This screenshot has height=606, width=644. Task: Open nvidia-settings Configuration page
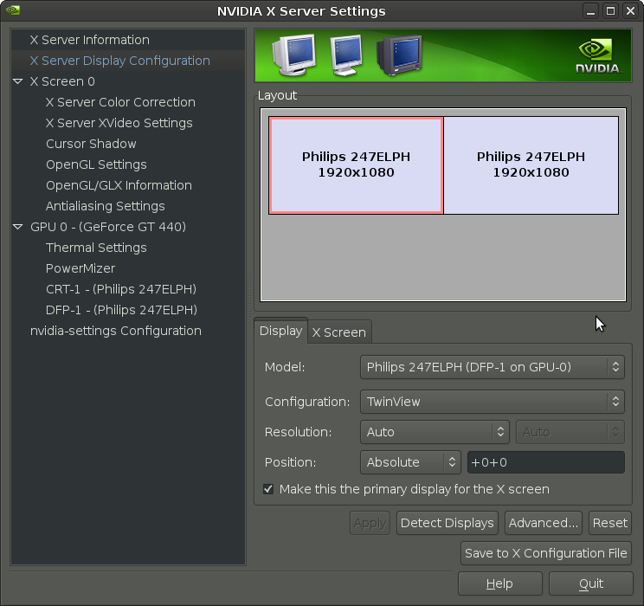[116, 331]
